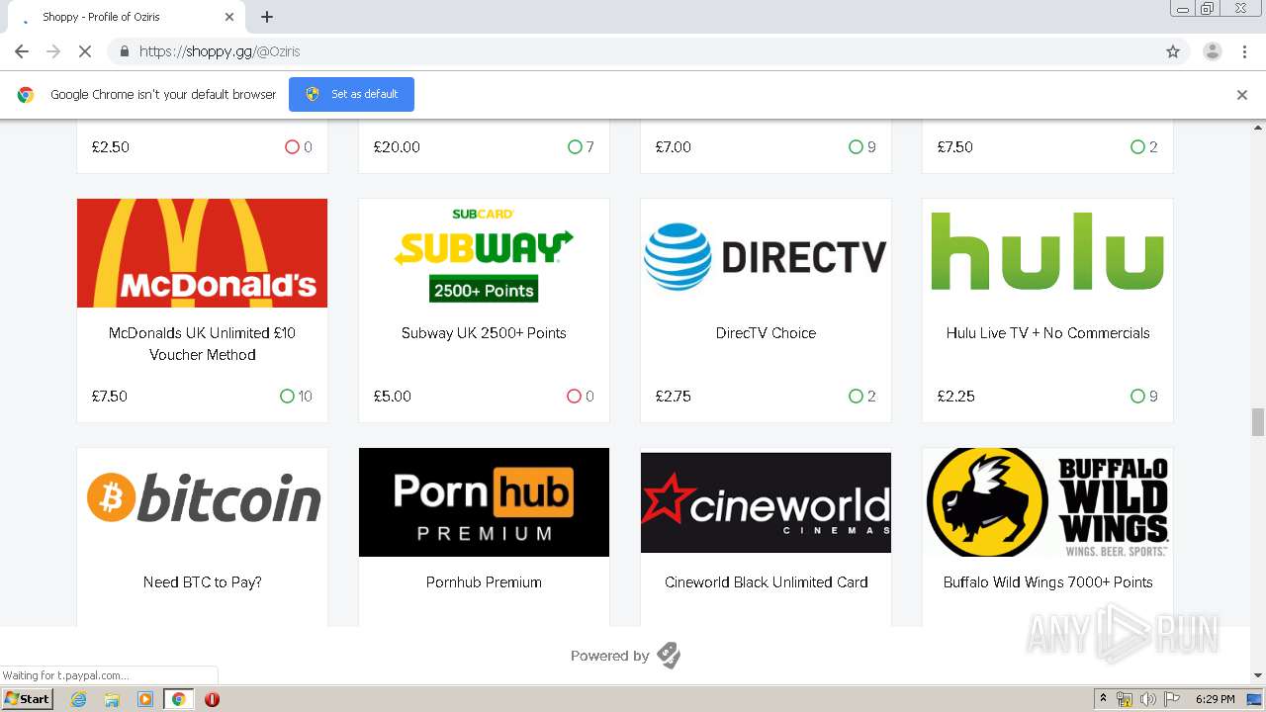Click the £2.75 price under DirecTV

point(674,397)
